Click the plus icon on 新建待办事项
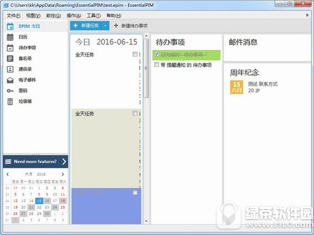 pos(116,26)
